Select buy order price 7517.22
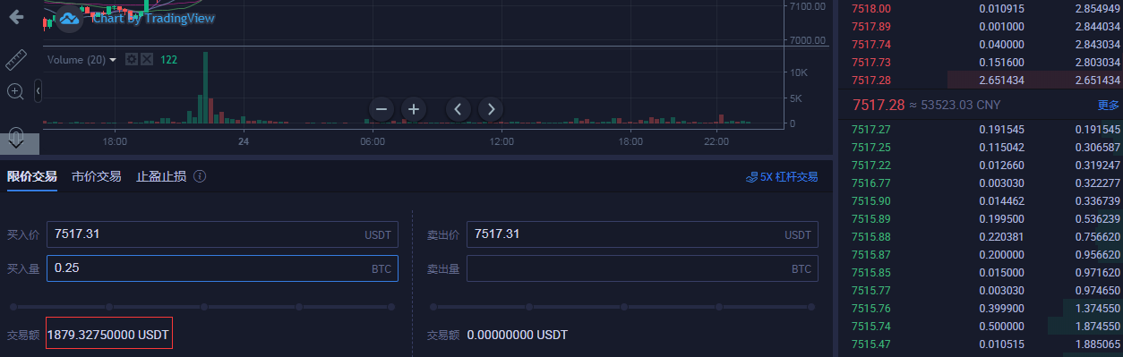 [871, 165]
